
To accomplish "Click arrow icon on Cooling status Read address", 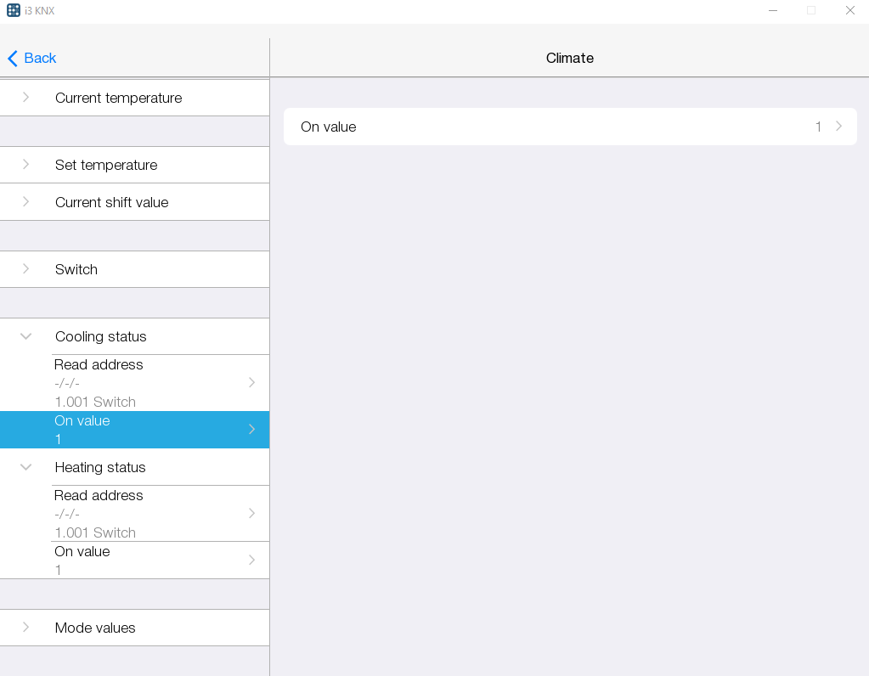I will [x=251, y=382].
